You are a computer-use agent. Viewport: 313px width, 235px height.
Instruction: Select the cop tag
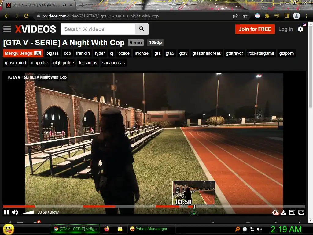[68, 53]
